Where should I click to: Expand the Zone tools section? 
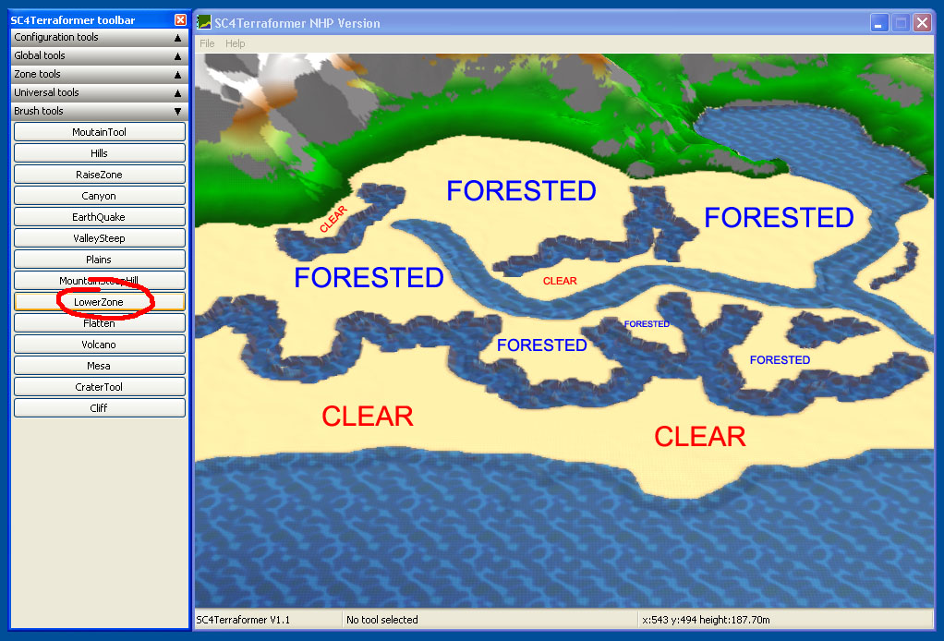point(100,74)
